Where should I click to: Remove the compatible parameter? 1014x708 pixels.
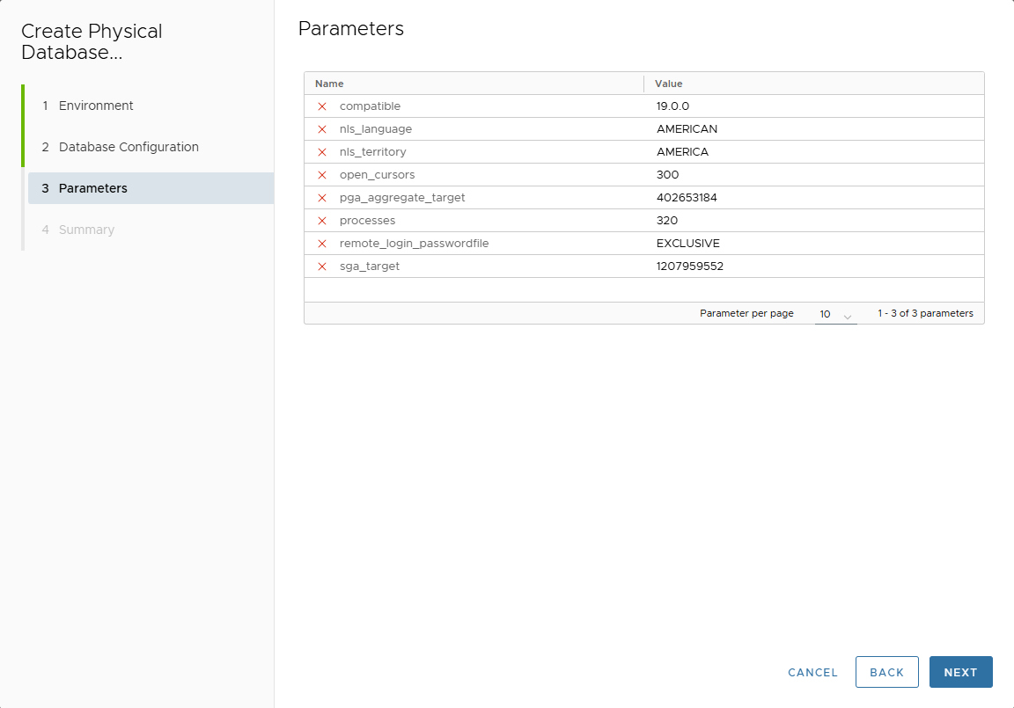(322, 106)
